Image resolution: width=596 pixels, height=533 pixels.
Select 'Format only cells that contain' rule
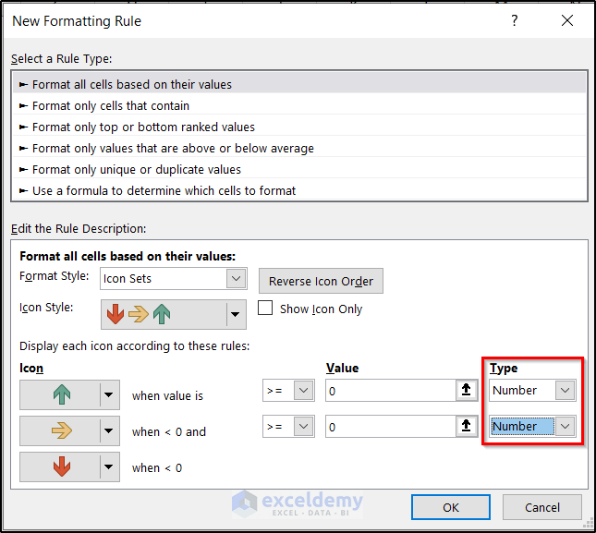[111, 105]
